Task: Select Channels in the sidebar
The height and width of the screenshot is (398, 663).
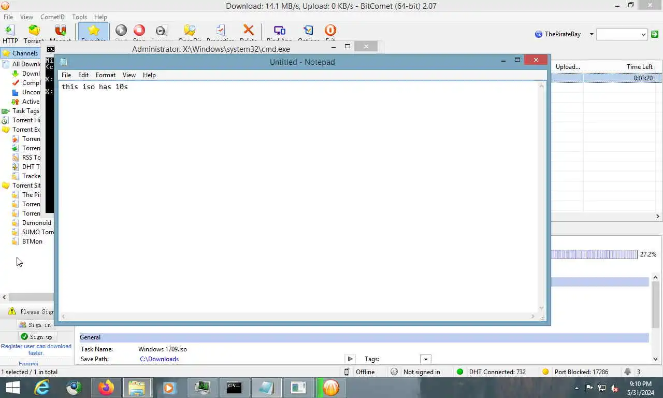Action: click(25, 53)
